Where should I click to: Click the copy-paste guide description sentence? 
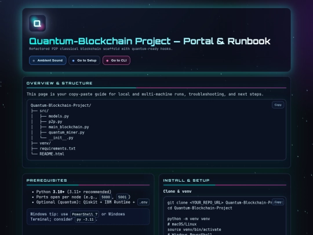145,94
